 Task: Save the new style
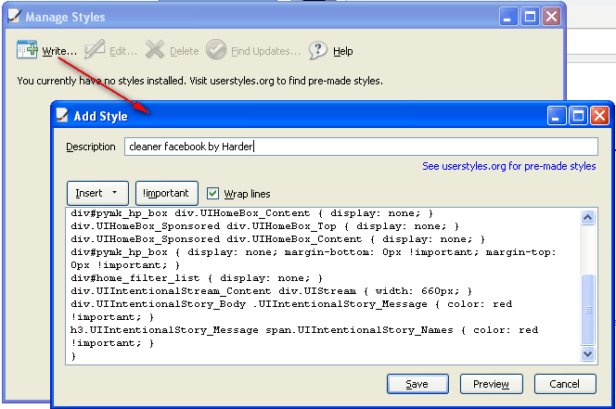417,384
